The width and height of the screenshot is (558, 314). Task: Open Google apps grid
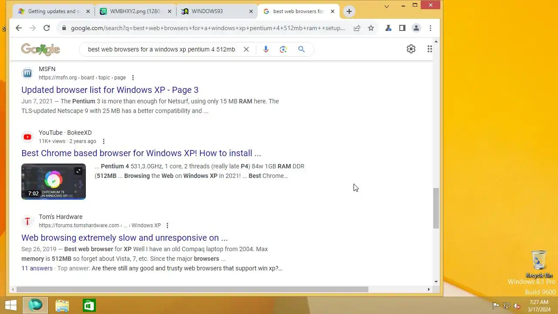(x=429, y=49)
